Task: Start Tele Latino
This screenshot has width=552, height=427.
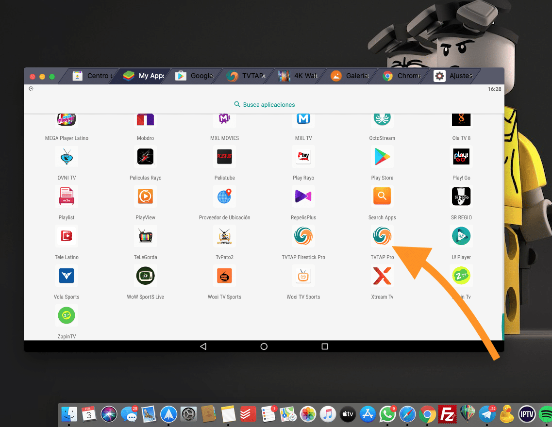Action: pos(67,236)
